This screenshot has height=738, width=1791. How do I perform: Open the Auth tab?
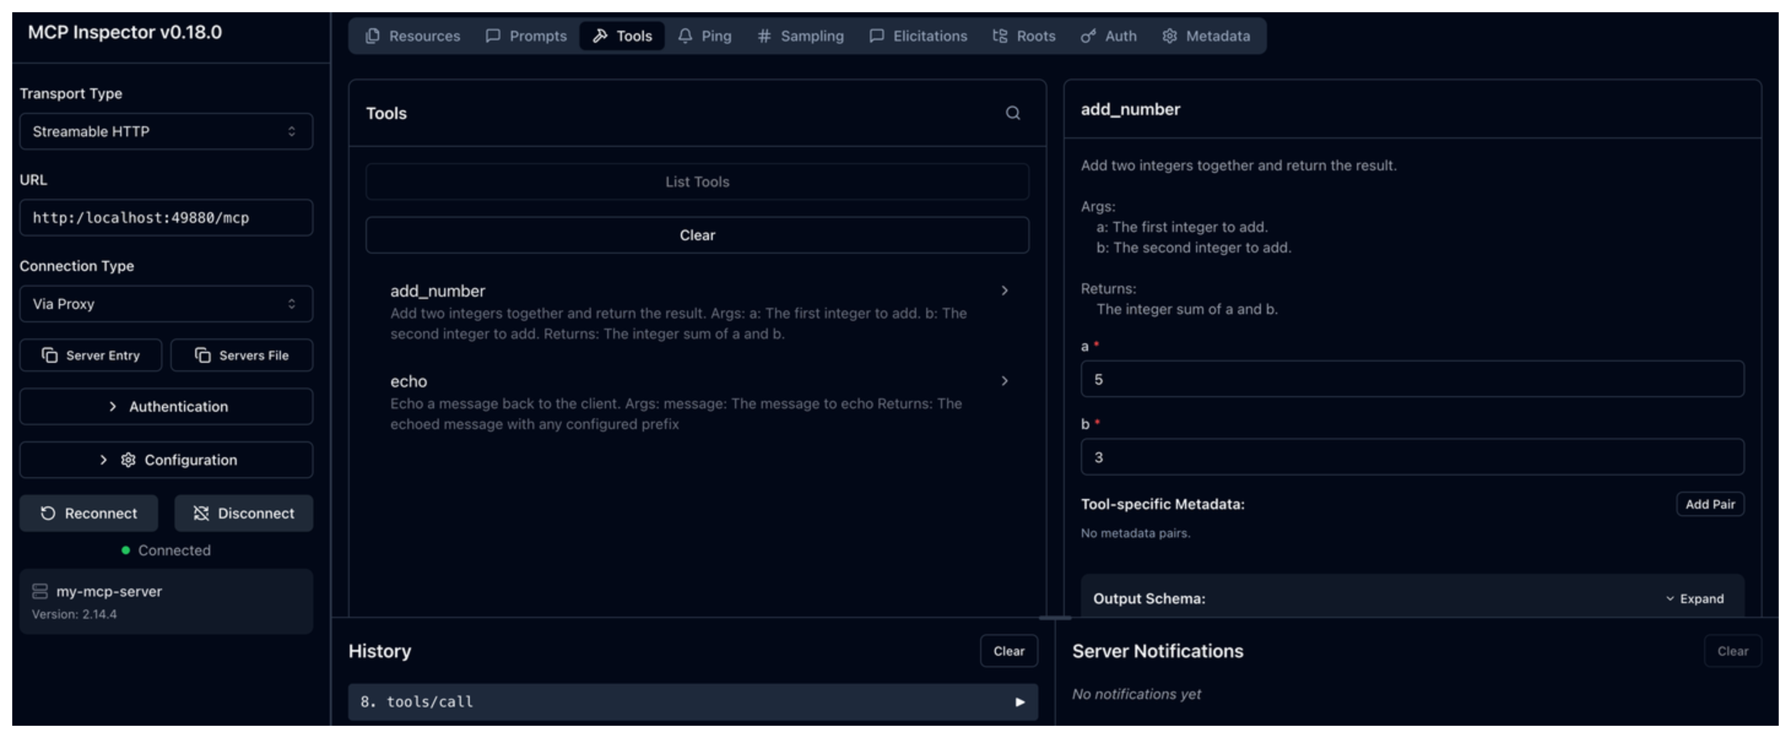click(1108, 36)
